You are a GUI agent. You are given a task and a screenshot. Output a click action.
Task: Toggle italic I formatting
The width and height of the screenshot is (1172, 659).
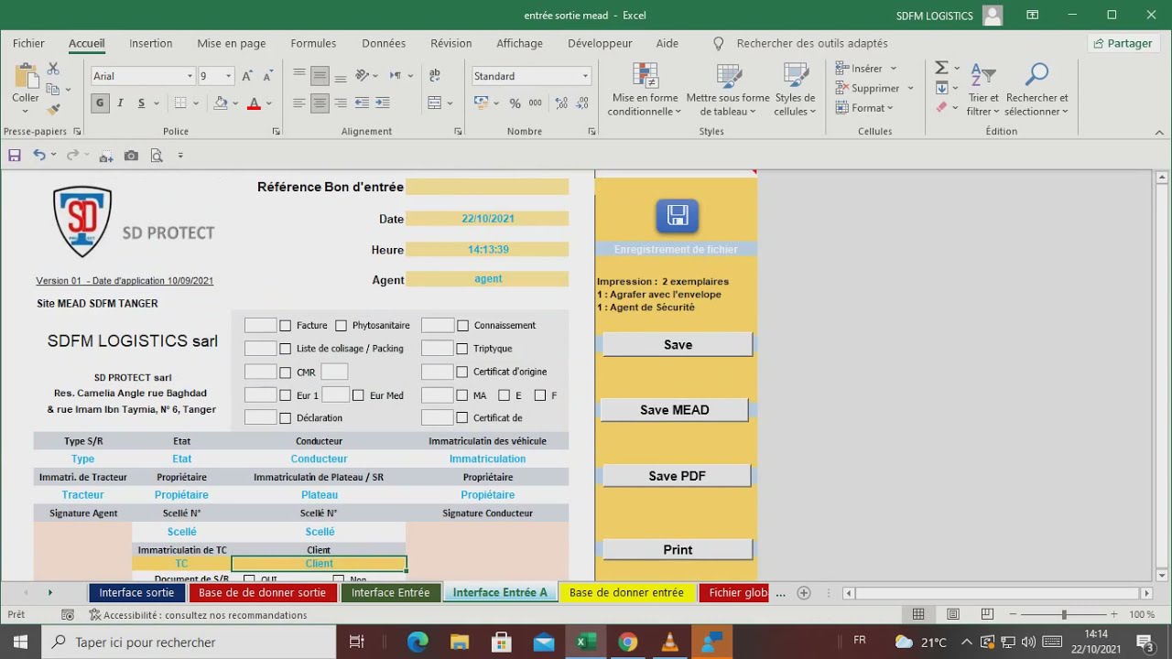pyautogui.click(x=121, y=103)
